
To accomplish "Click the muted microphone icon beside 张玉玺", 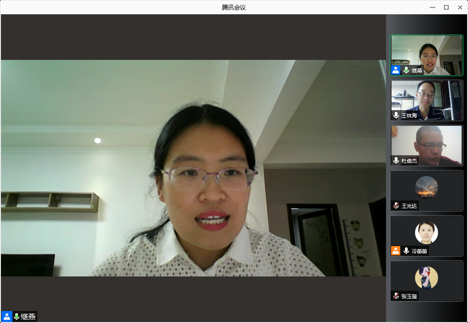I will [x=396, y=296].
